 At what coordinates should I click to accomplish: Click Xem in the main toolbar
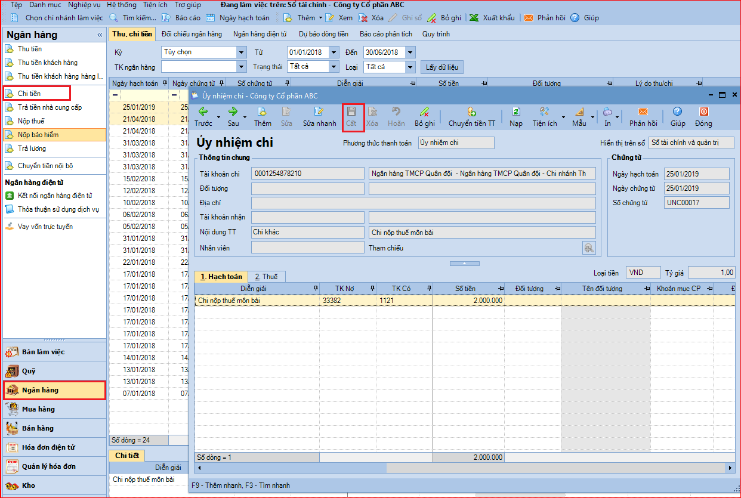click(339, 18)
